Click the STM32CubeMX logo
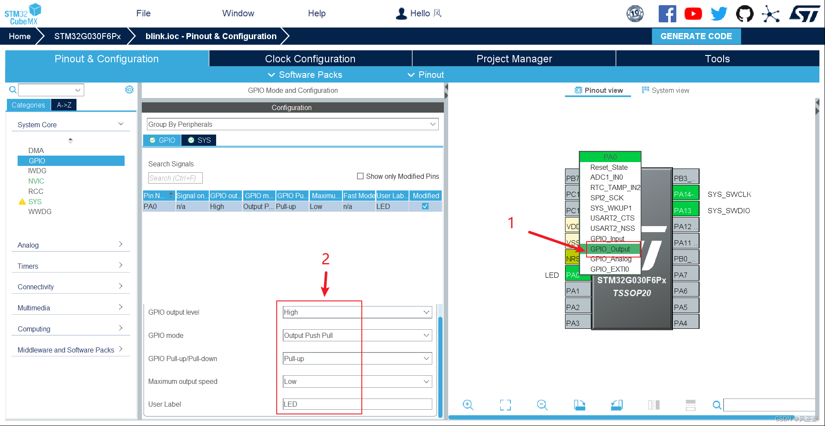The width and height of the screenshot is (825, 426). coord(23,14)
